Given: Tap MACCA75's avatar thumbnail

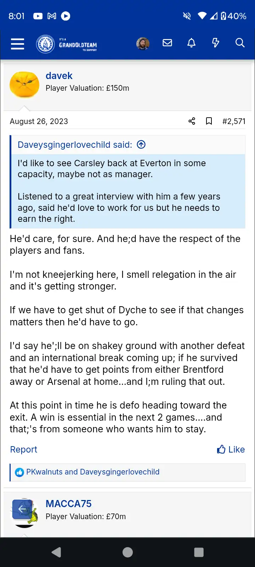Looking at the screenshot, I should click(x=25, y=513).
